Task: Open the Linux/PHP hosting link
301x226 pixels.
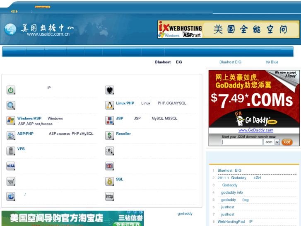Action: tap(125, 103)
